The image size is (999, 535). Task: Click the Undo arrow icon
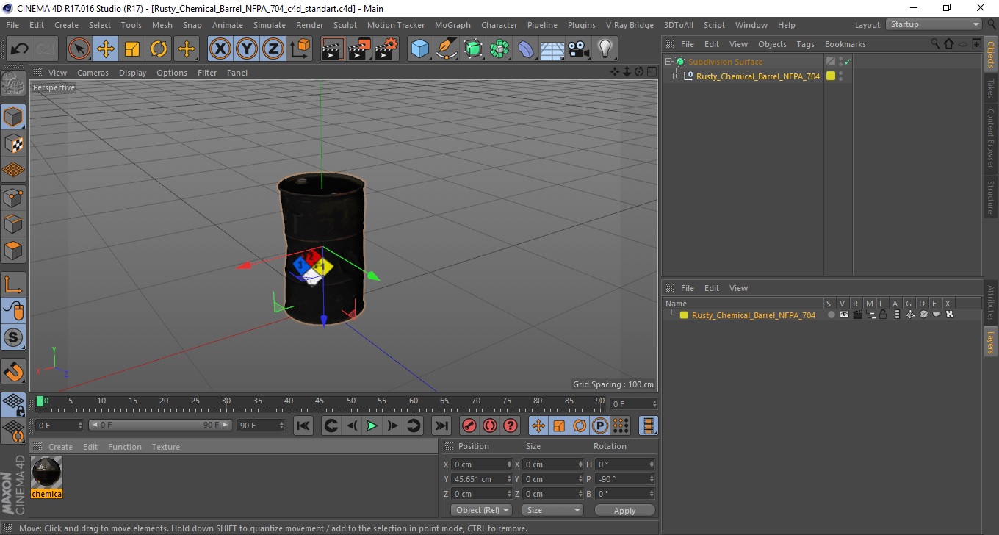pyautogui.click(x=20, y=49)
